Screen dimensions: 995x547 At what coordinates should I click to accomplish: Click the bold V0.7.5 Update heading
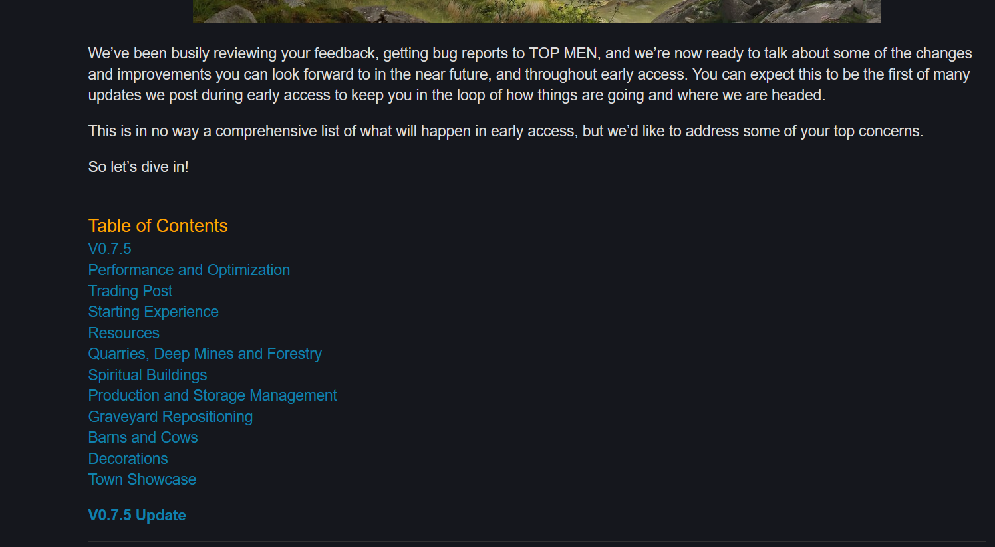[x=137, y=515]
